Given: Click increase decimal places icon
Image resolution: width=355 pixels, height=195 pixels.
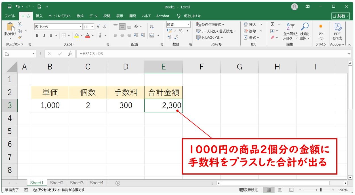Looking at the screenshot, I should click(170, 37).
